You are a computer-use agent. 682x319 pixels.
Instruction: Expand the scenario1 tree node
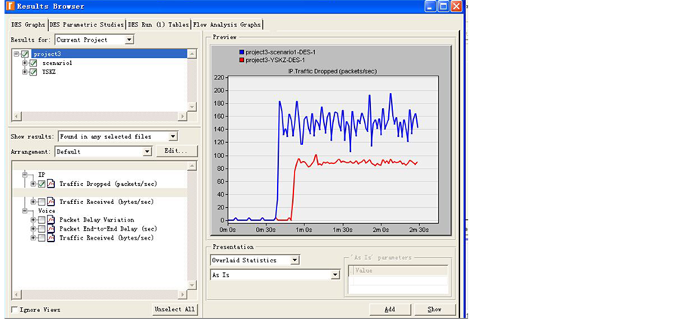[25, 63]
